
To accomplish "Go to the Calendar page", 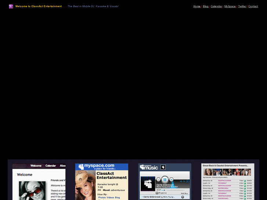I will click(216, 6).
